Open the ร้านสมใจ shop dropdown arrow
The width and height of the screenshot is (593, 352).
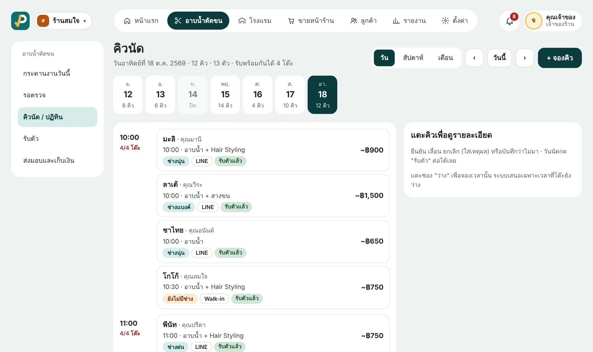[x=85, y=21]
